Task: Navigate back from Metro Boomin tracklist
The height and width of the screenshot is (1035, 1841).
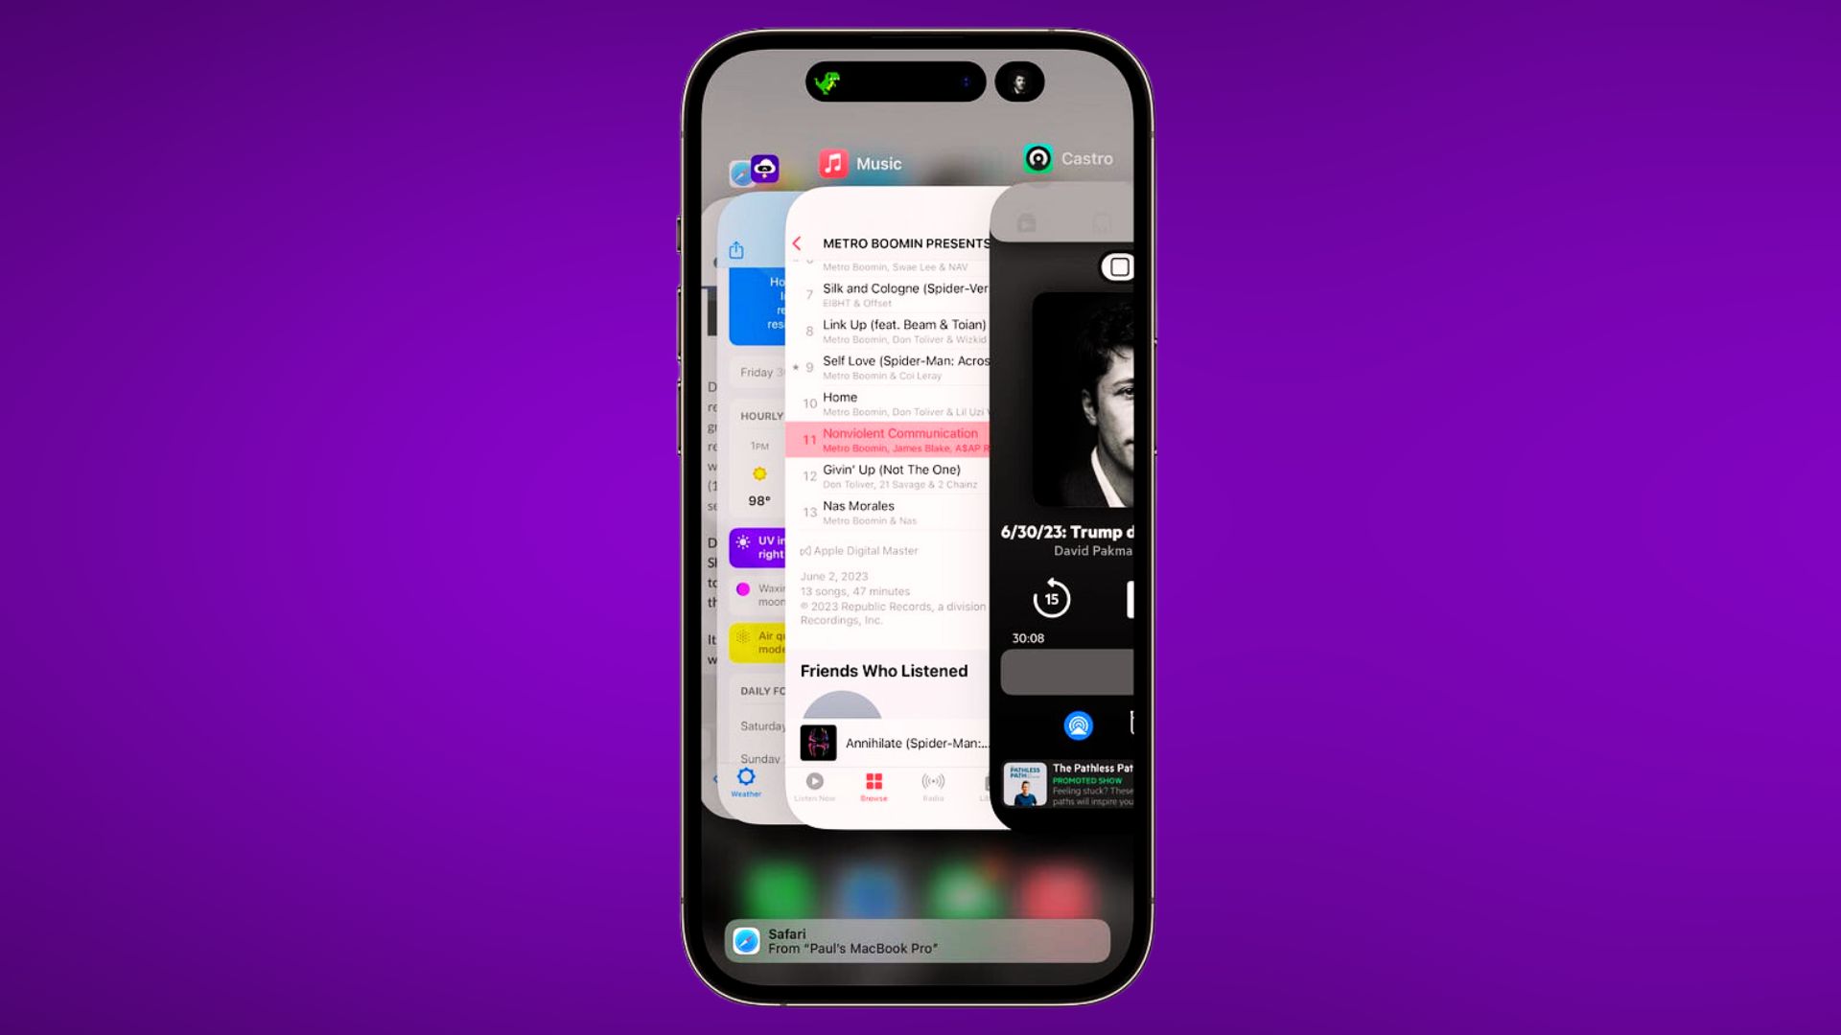Action: [x=797, y=241]
